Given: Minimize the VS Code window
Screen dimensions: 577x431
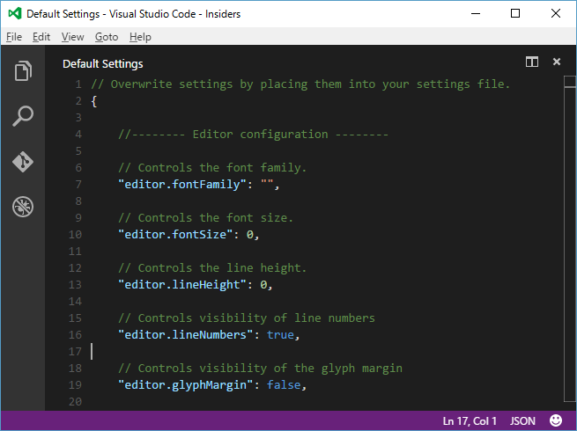Looking at the screenshot, I should [x=476, y=13].
